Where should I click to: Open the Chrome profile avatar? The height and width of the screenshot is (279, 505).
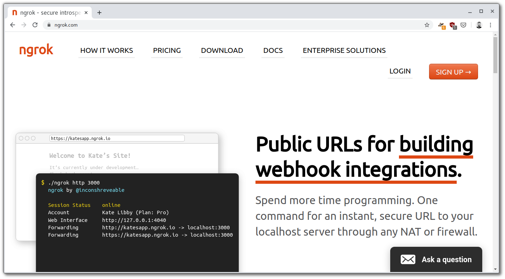(479, 25)
